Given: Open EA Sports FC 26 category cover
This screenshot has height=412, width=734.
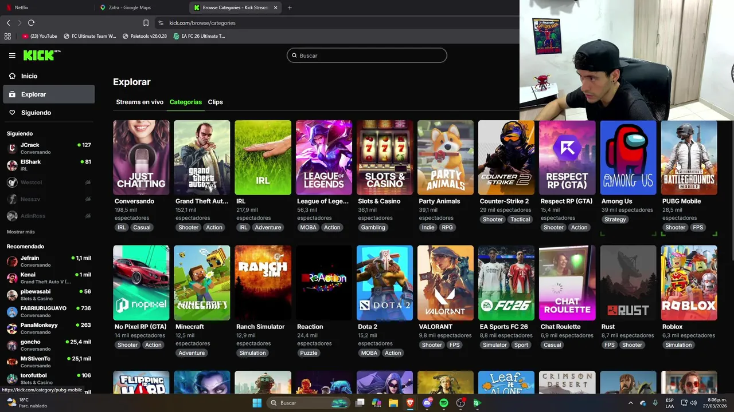Looking at the screenshot, I should click(x=506, y=283).
